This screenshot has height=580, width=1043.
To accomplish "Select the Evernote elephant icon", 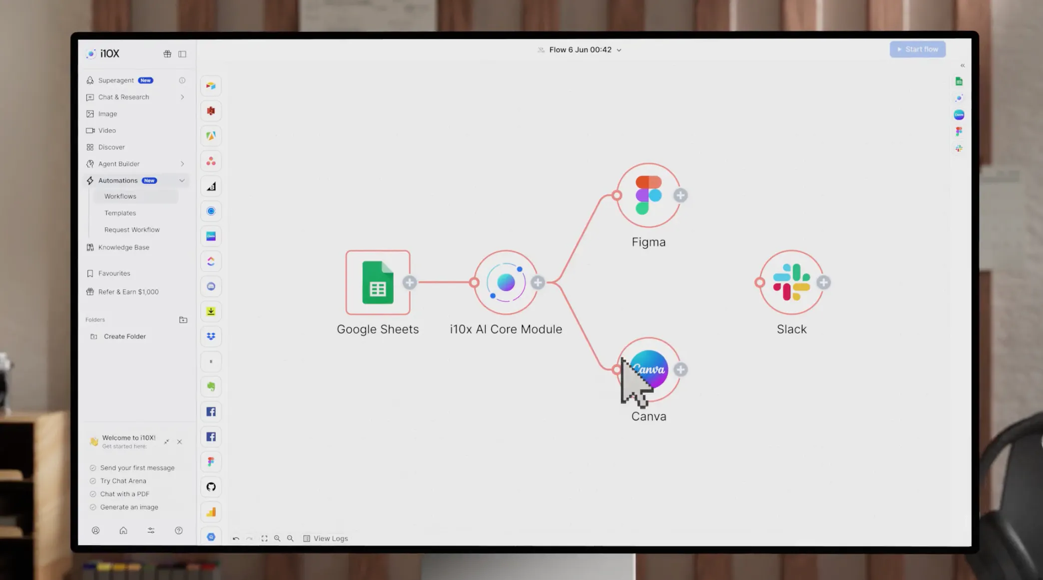I will coord(211,386).
